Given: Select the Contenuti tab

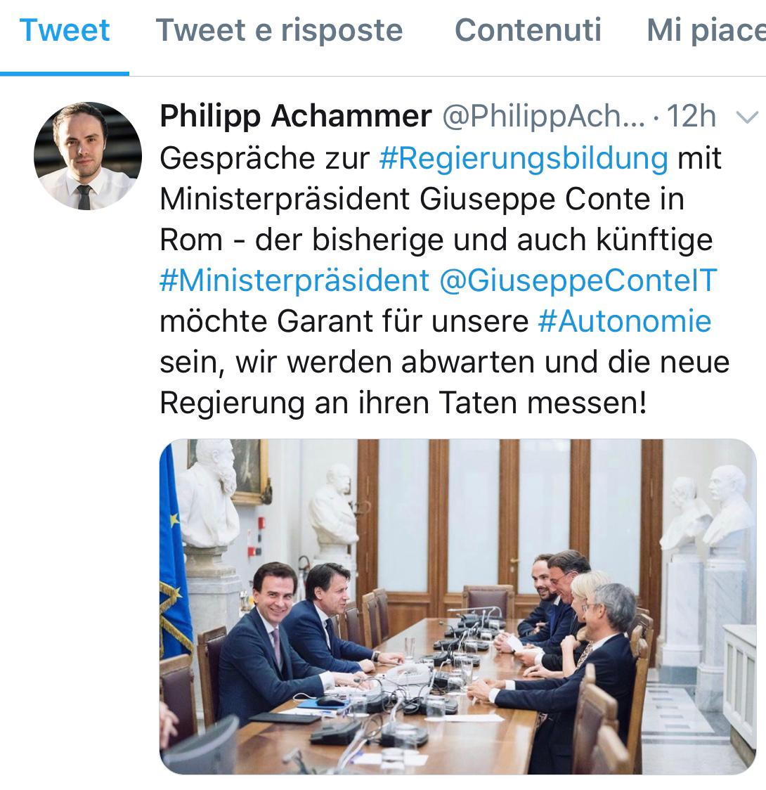Looking at the screenshot, I should 528,30.
